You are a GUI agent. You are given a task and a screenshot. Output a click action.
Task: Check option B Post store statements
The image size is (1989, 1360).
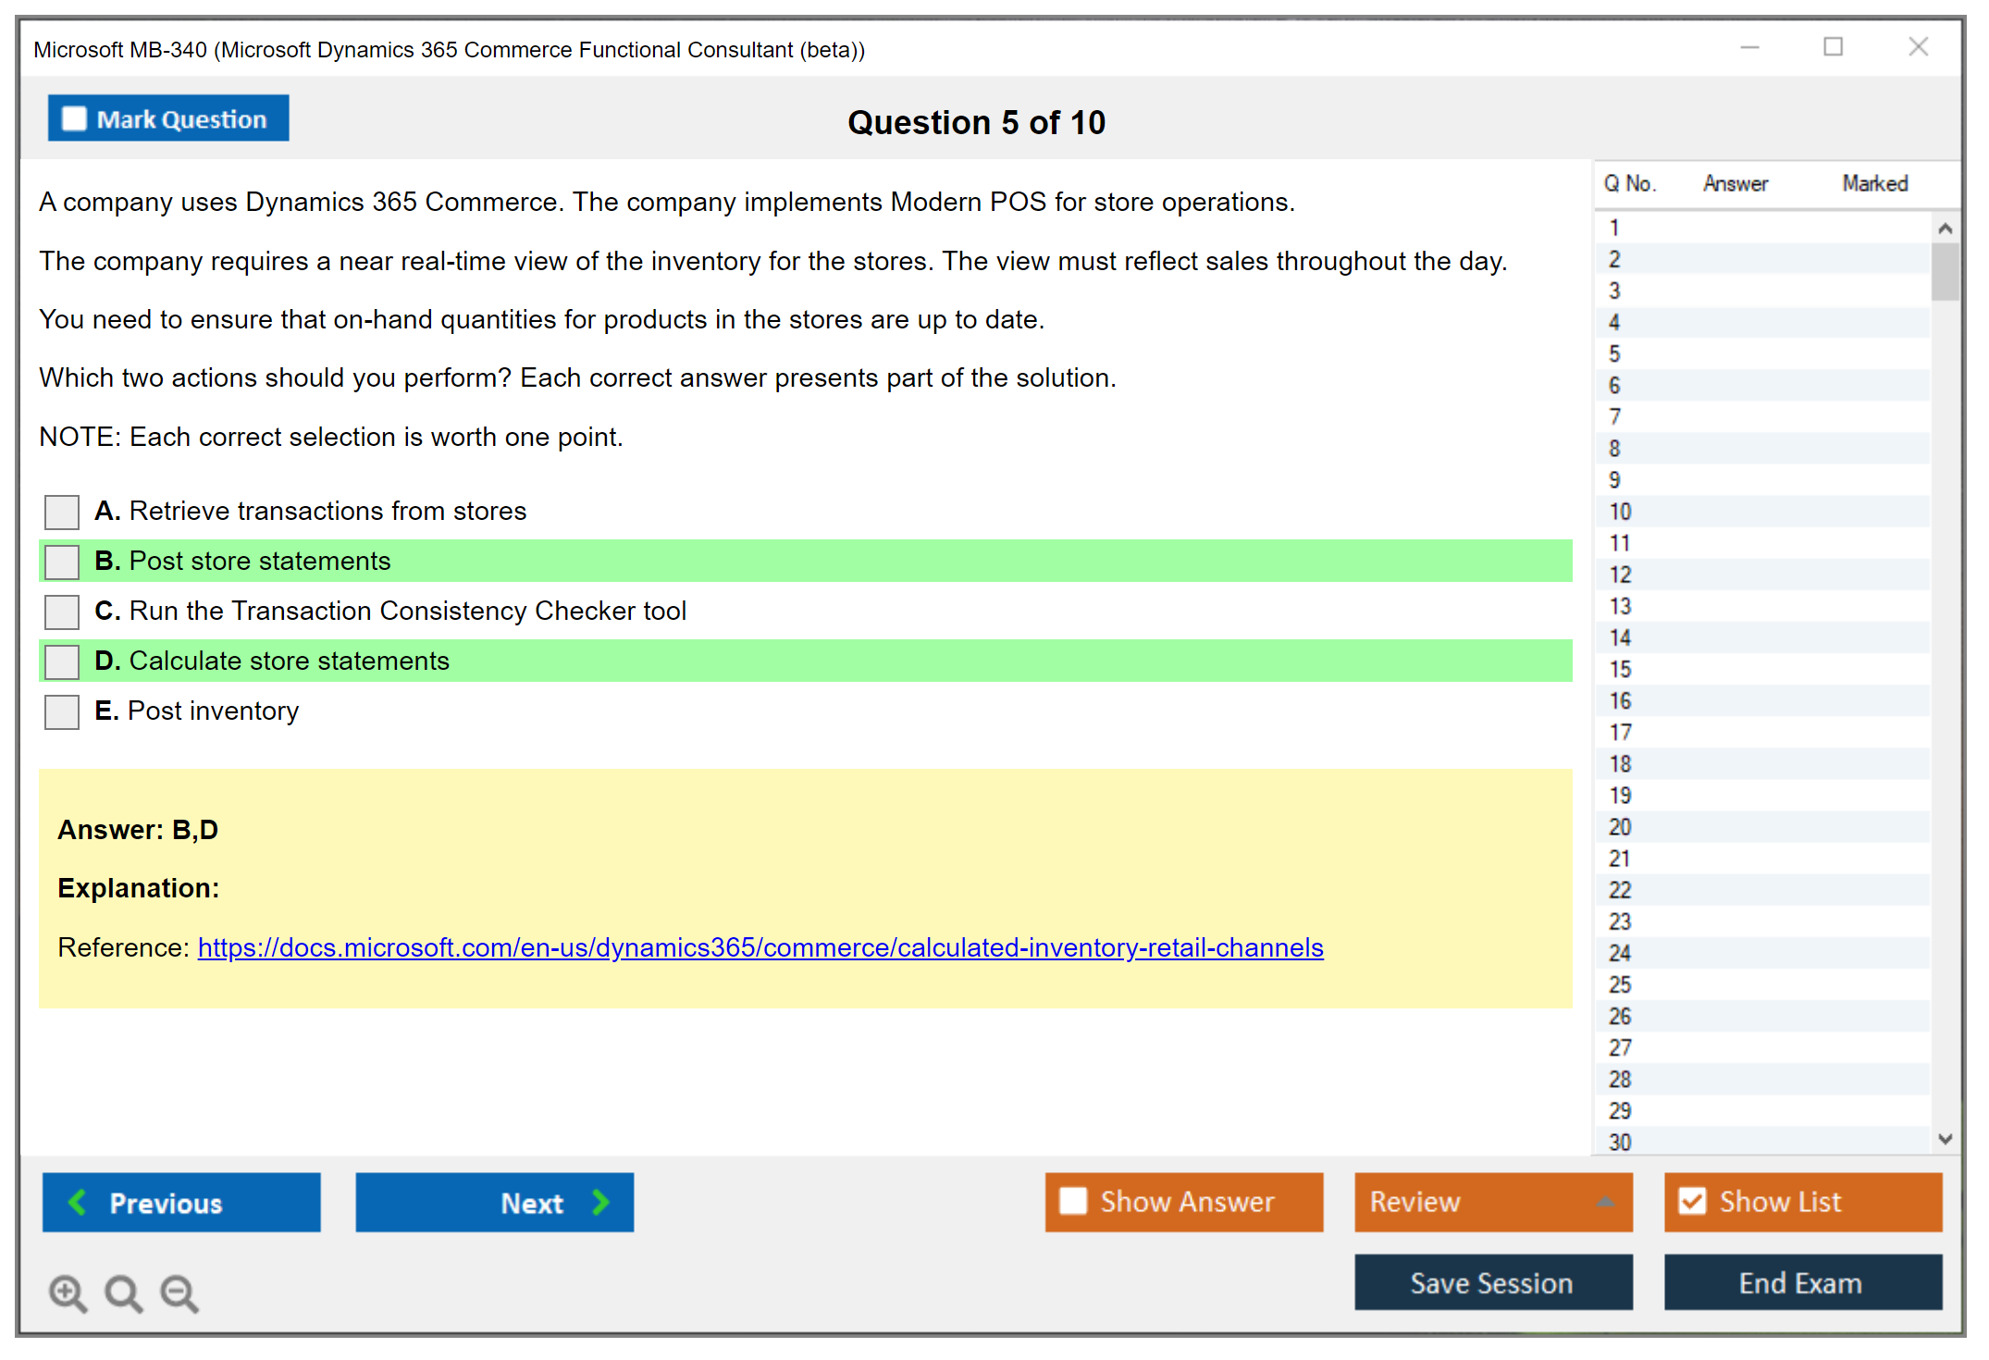click(x=62, y=562)
